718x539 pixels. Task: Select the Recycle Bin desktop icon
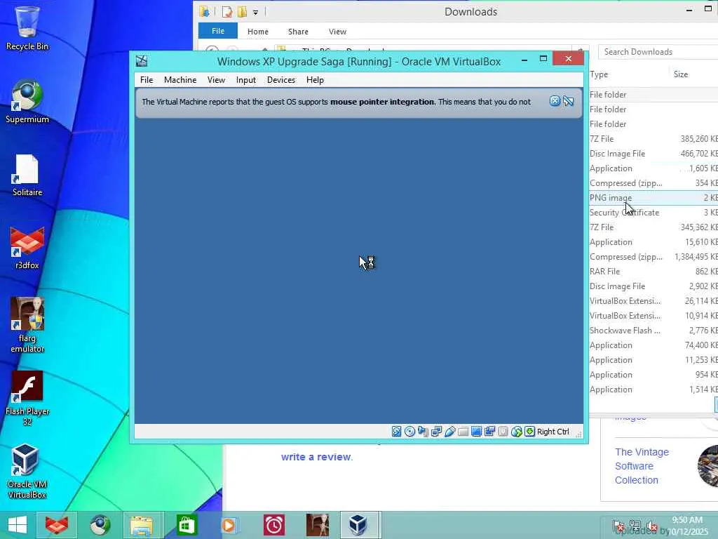point(27,28)
